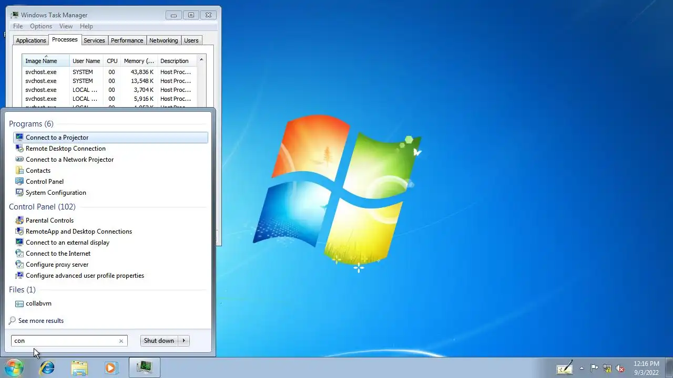Launch Internet Explorer from the taskbar
The height and width of the screenshot is (378, 673).
47,367
